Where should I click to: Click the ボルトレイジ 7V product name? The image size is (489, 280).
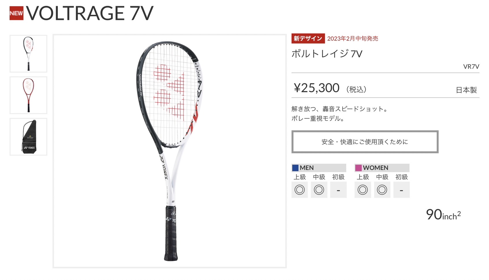coord(327,54)
